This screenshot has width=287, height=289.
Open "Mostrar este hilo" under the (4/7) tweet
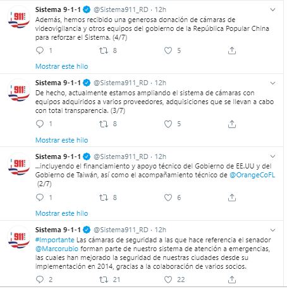pyautogui.click(x=62, y=66)
